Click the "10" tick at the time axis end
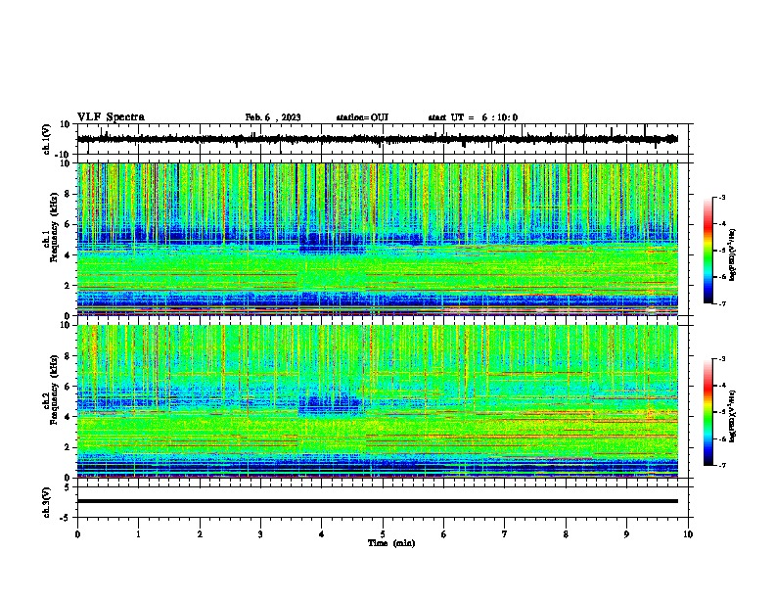Image resolution: width=775 pixels, height=599 pixels. coord(688,534)
